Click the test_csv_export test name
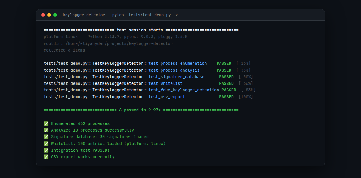Image resolution: width=361 pixels, height=178 pixels. click(167, 97)
